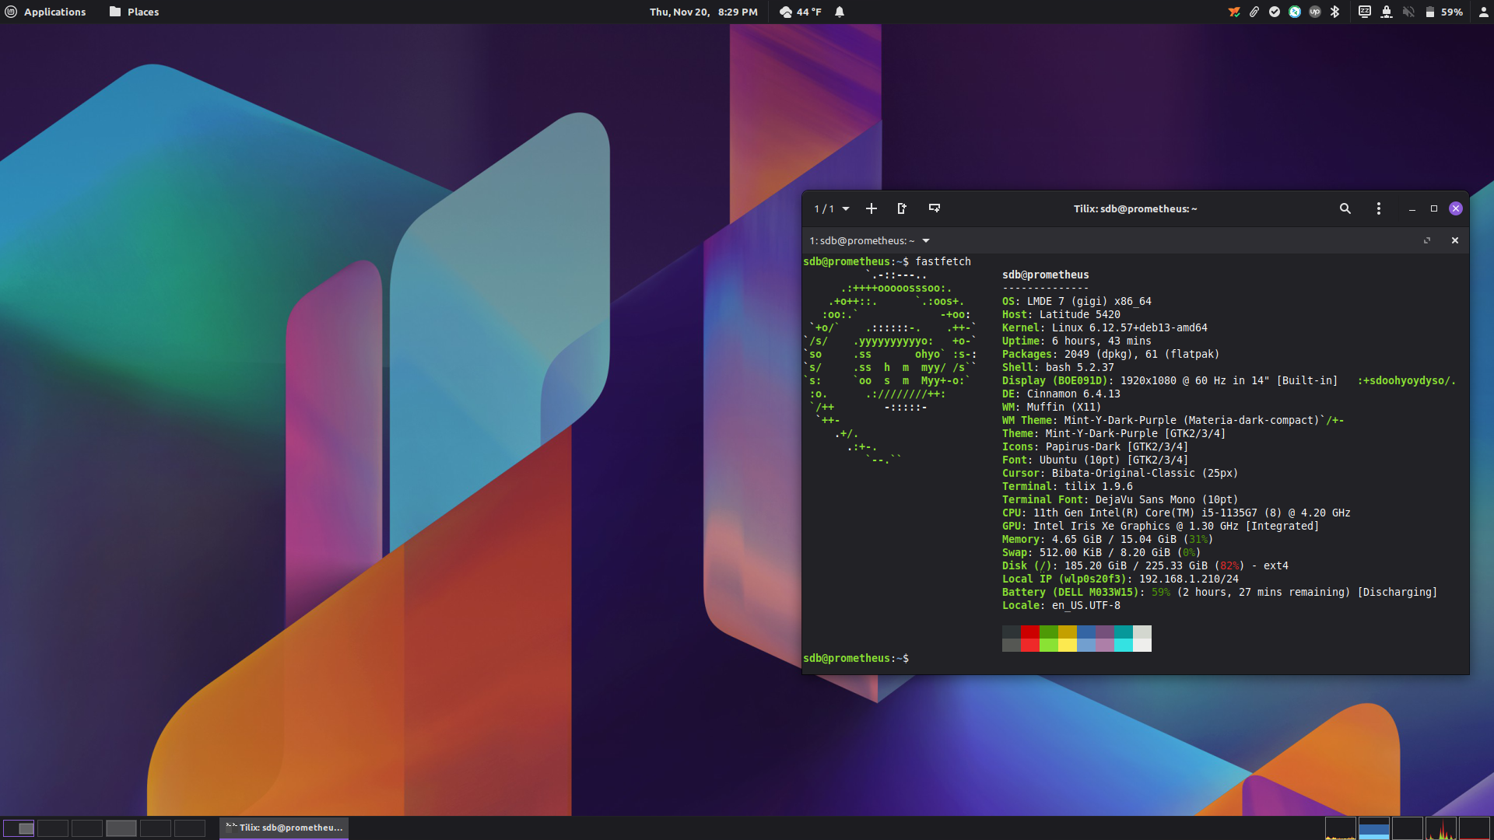Select the red swatch in the fastfetch palette
1494x840 pixels.
click(x=1029, y=639)
